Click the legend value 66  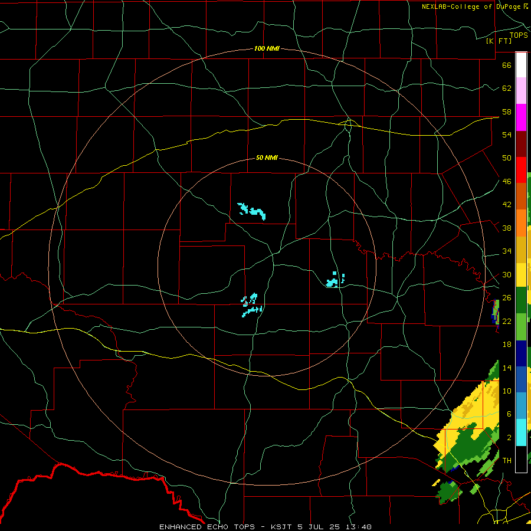[507, 65]
